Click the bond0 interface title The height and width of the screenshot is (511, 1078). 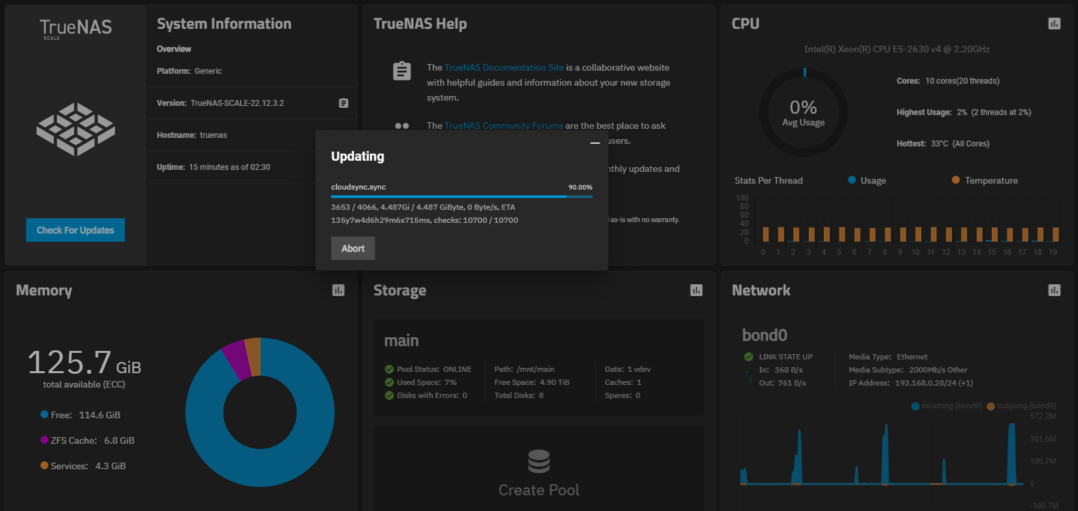[764, 335]
